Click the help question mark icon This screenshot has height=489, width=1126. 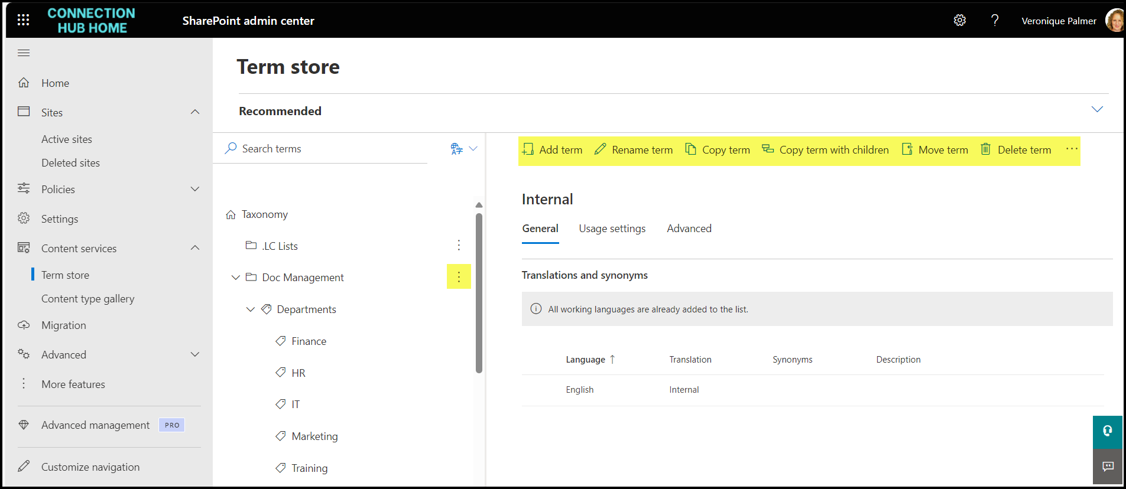tap(995, 21)
